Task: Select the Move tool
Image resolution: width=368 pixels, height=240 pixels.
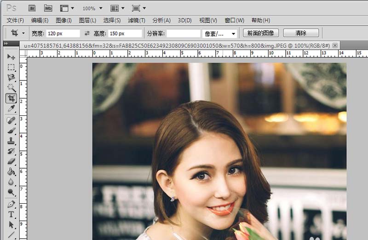Action: pyautogui.click(x=11, y=57)
